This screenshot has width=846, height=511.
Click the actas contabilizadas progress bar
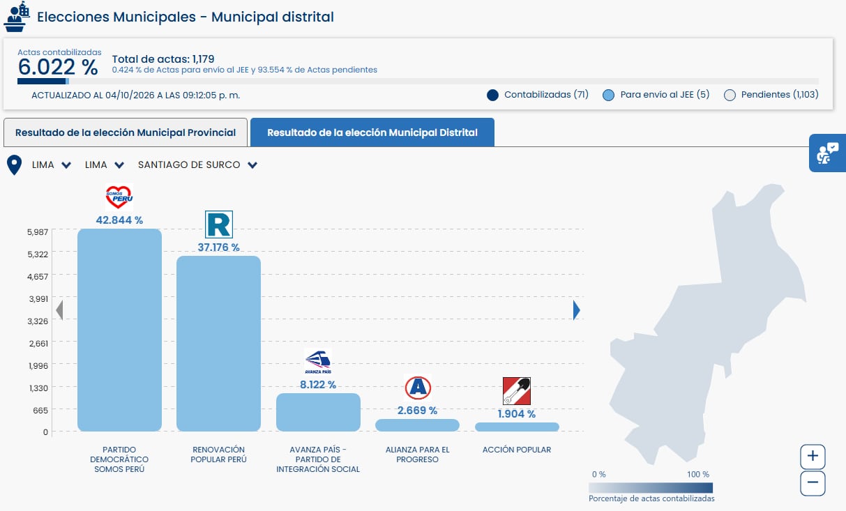click(418, 82)
